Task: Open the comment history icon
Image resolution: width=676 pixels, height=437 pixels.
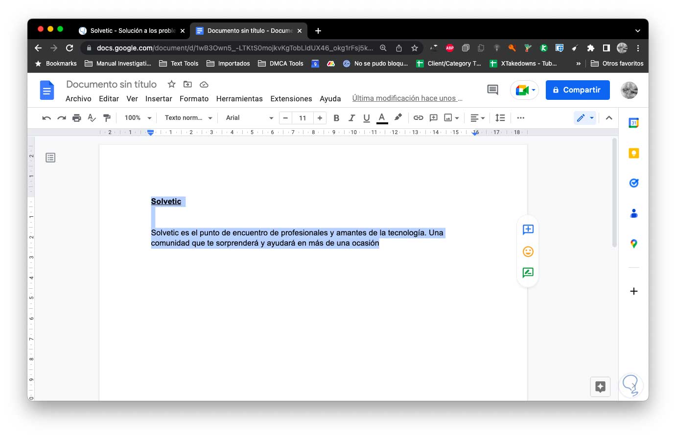Action: click(x=493, y=90)
